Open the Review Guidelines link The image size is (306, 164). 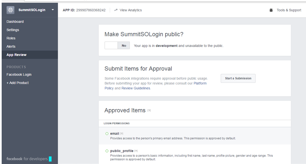(x=135, y=88)
